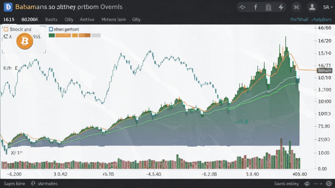Open the 'Mrtens iam' tab
The height and width of the screenshot is (188, 335).
click(114, 19)
